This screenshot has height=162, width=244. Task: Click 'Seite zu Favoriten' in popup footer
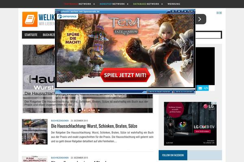pyautogui.click(x=184, y=92)
